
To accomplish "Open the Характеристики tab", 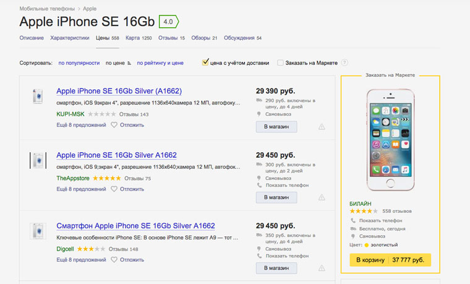I will [70, 38].
